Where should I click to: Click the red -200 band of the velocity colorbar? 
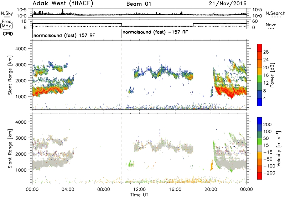pos(260,176)
